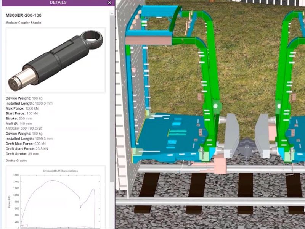Viewport: 305px width, 229px height.
Task: Click the M800ER-200-100 coupler shank product image
Action: (55, 60)
